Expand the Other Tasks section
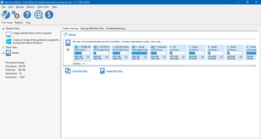The width and height of the screenshot is (261, 139). 3,47
